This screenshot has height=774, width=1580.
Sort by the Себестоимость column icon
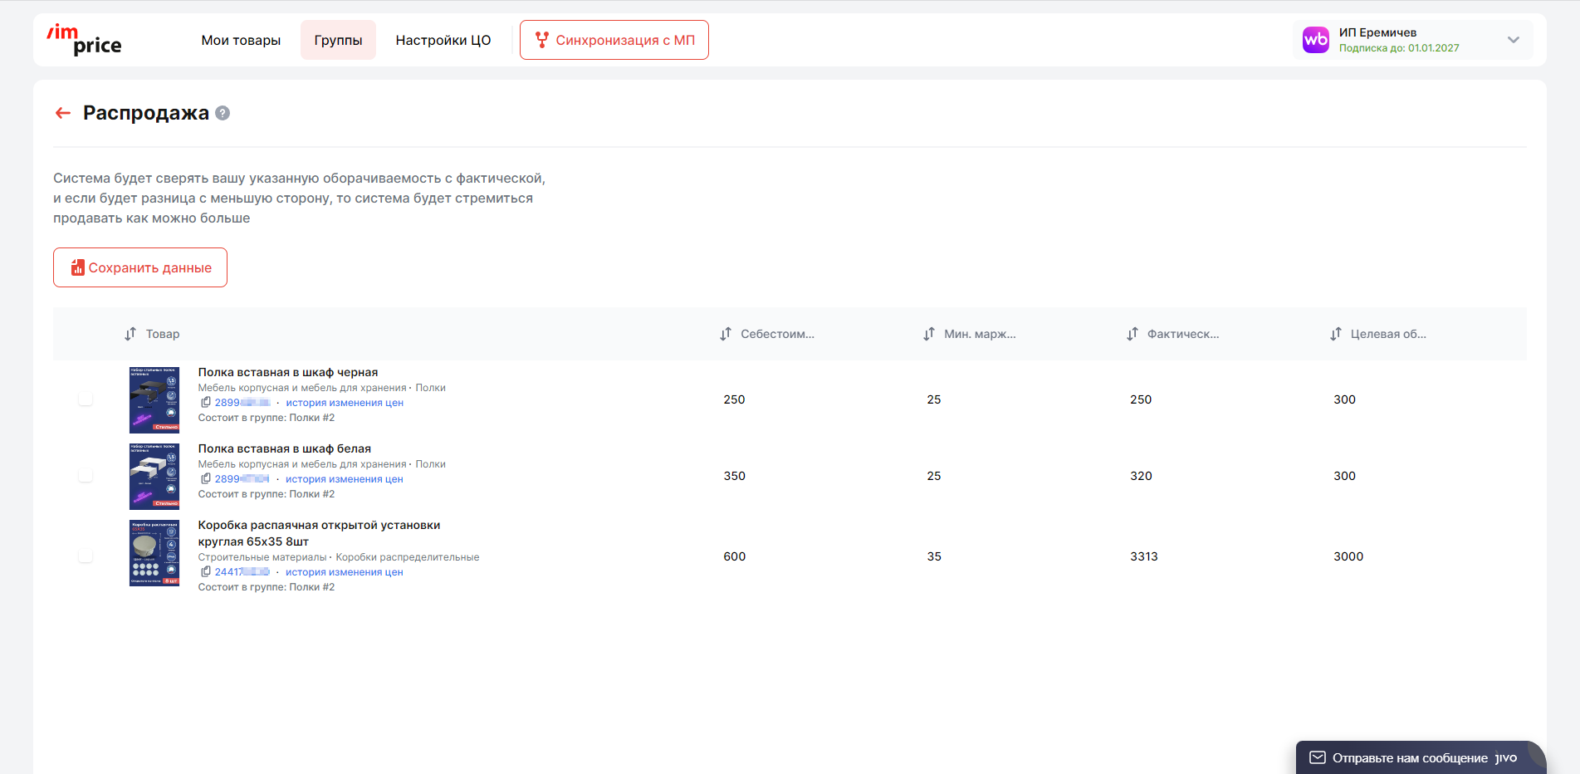point(726,334)
